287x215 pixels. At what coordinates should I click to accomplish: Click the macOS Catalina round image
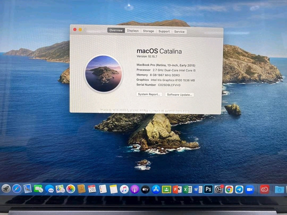(104, 74)
